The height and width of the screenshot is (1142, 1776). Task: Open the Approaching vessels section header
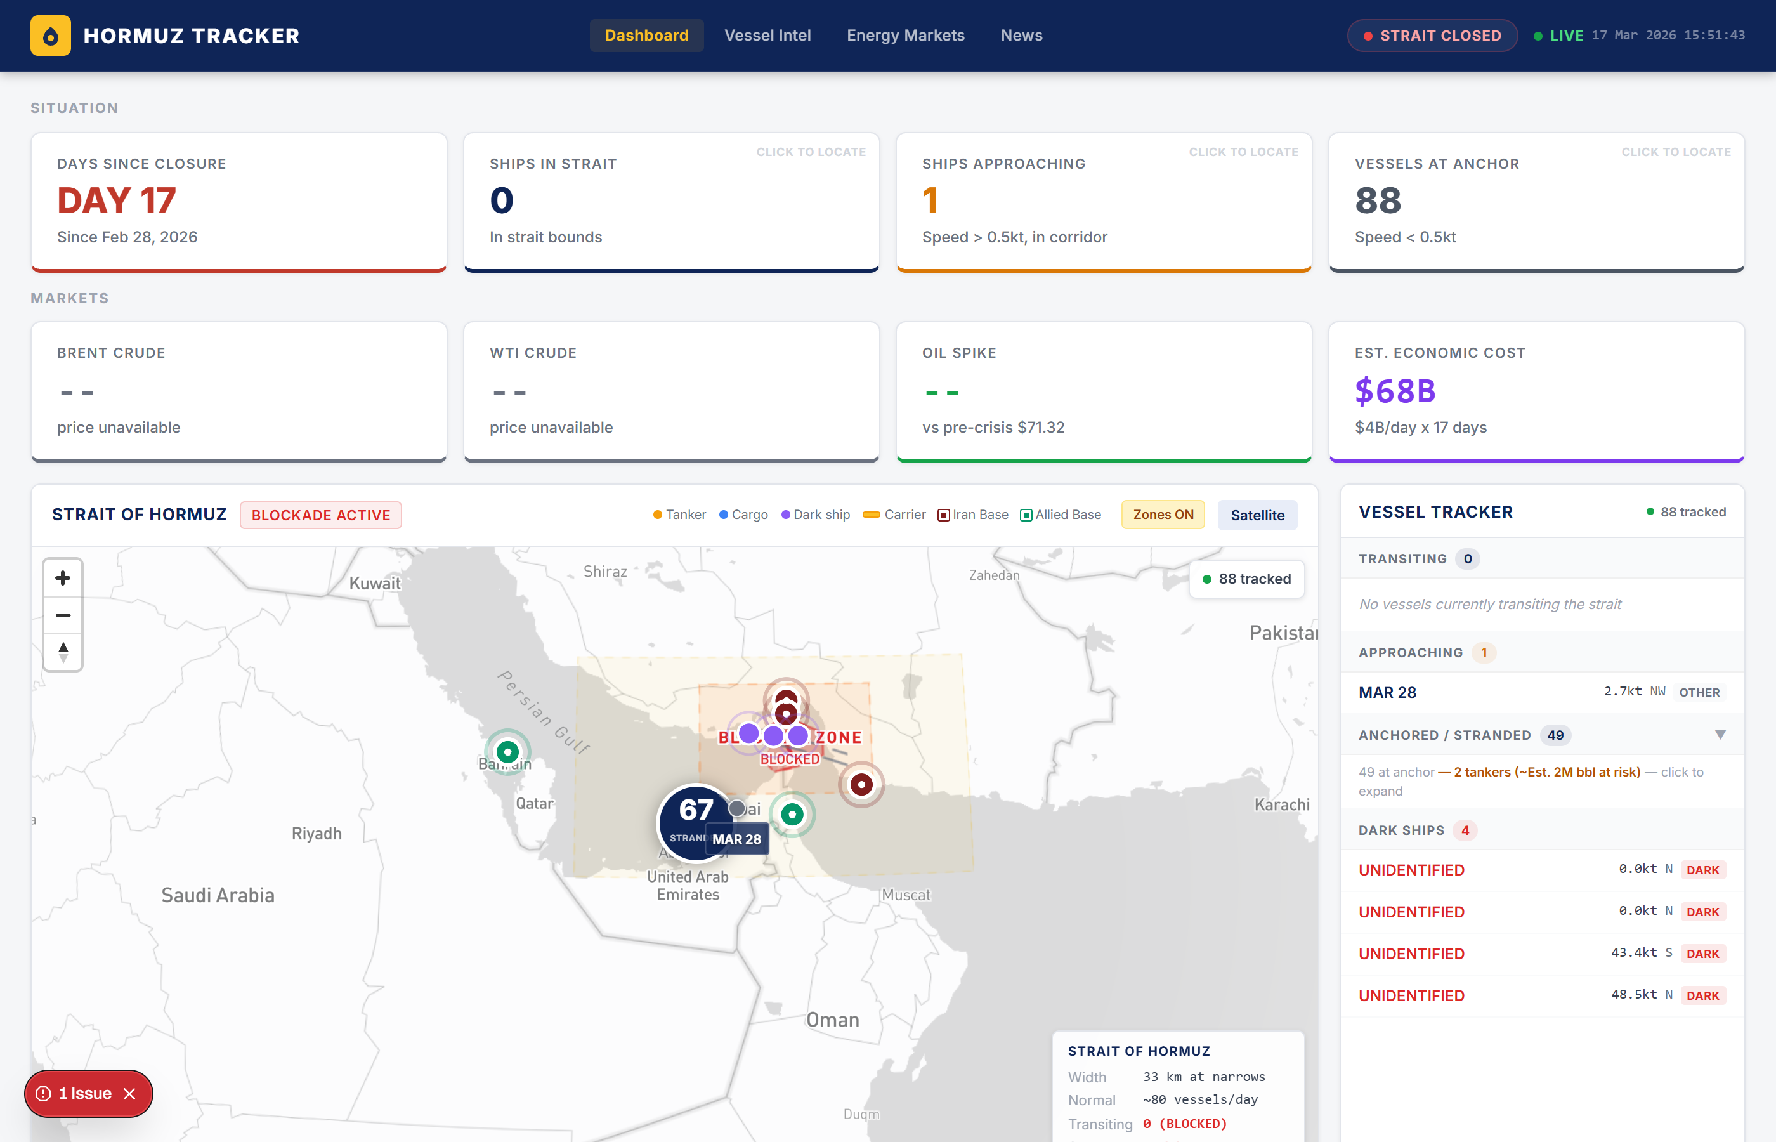point(1410,653)
